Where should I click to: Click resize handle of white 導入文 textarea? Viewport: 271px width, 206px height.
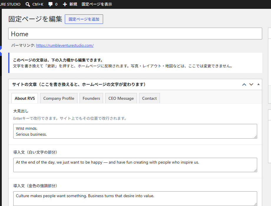(x=255, y=170)
